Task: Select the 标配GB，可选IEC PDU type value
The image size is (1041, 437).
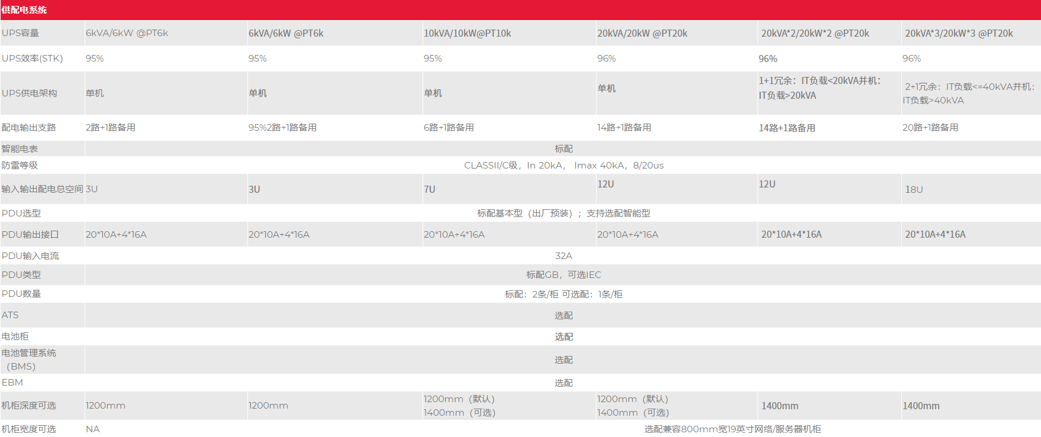Action: [x=563, y=274]
